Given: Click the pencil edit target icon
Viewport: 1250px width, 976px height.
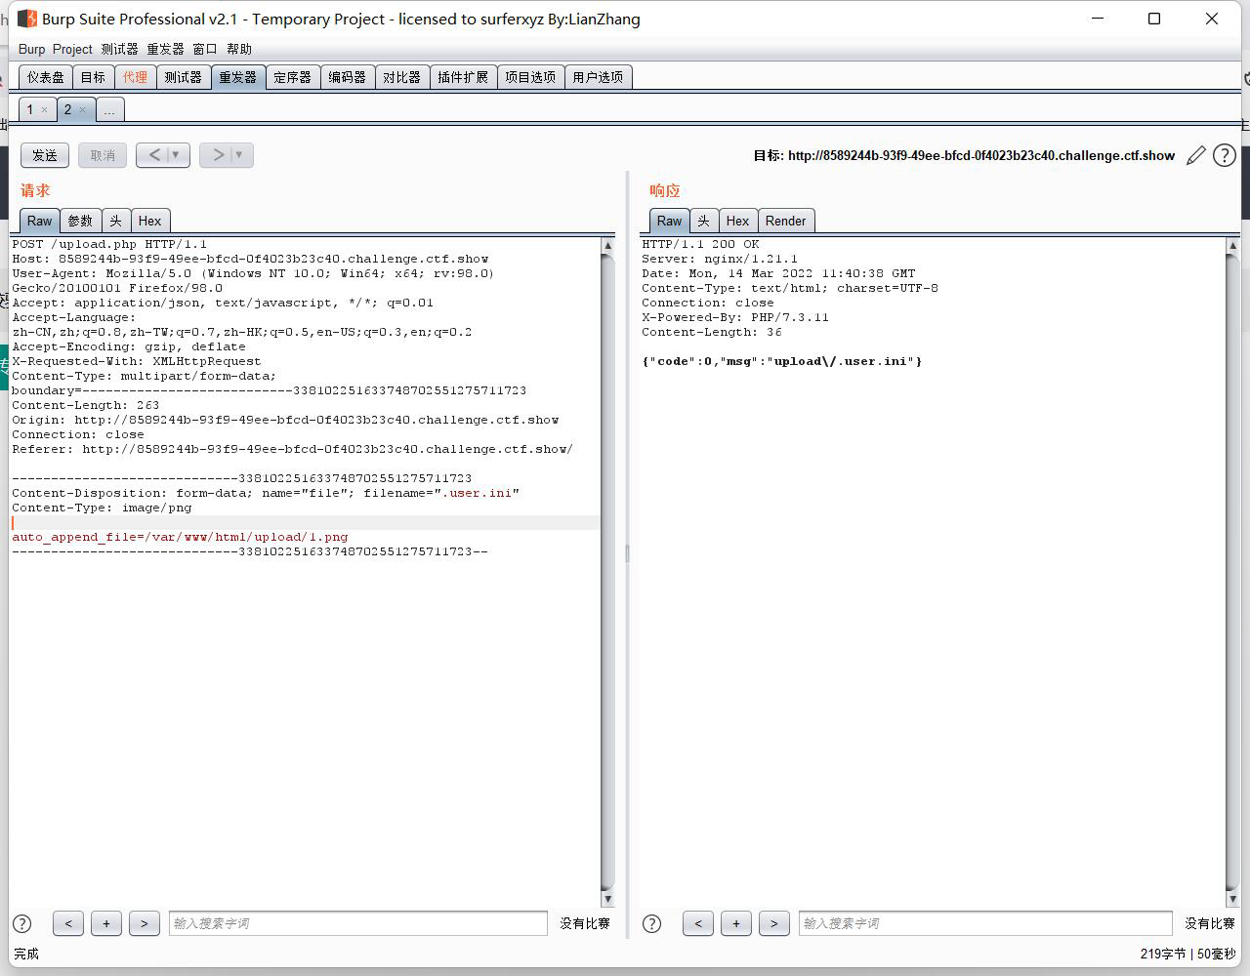Looking at the screenshot, I should 1195,156.
